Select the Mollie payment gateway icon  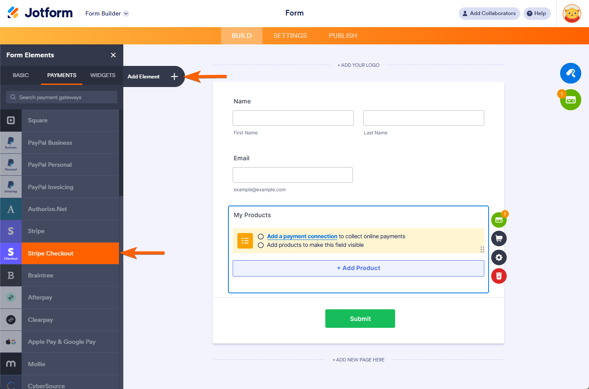[10, 364]
